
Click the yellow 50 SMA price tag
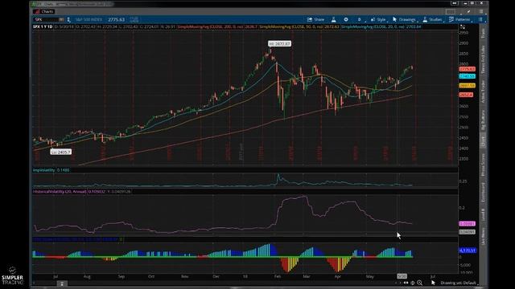(467, 86)
